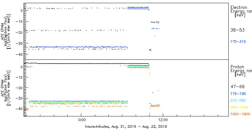Select the blue 175-315 electron legend label

(x=238, y=42)
